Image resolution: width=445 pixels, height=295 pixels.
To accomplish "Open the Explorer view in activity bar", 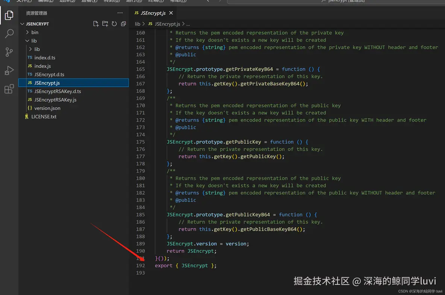I will pyautogui.click(x=9, y=15).
